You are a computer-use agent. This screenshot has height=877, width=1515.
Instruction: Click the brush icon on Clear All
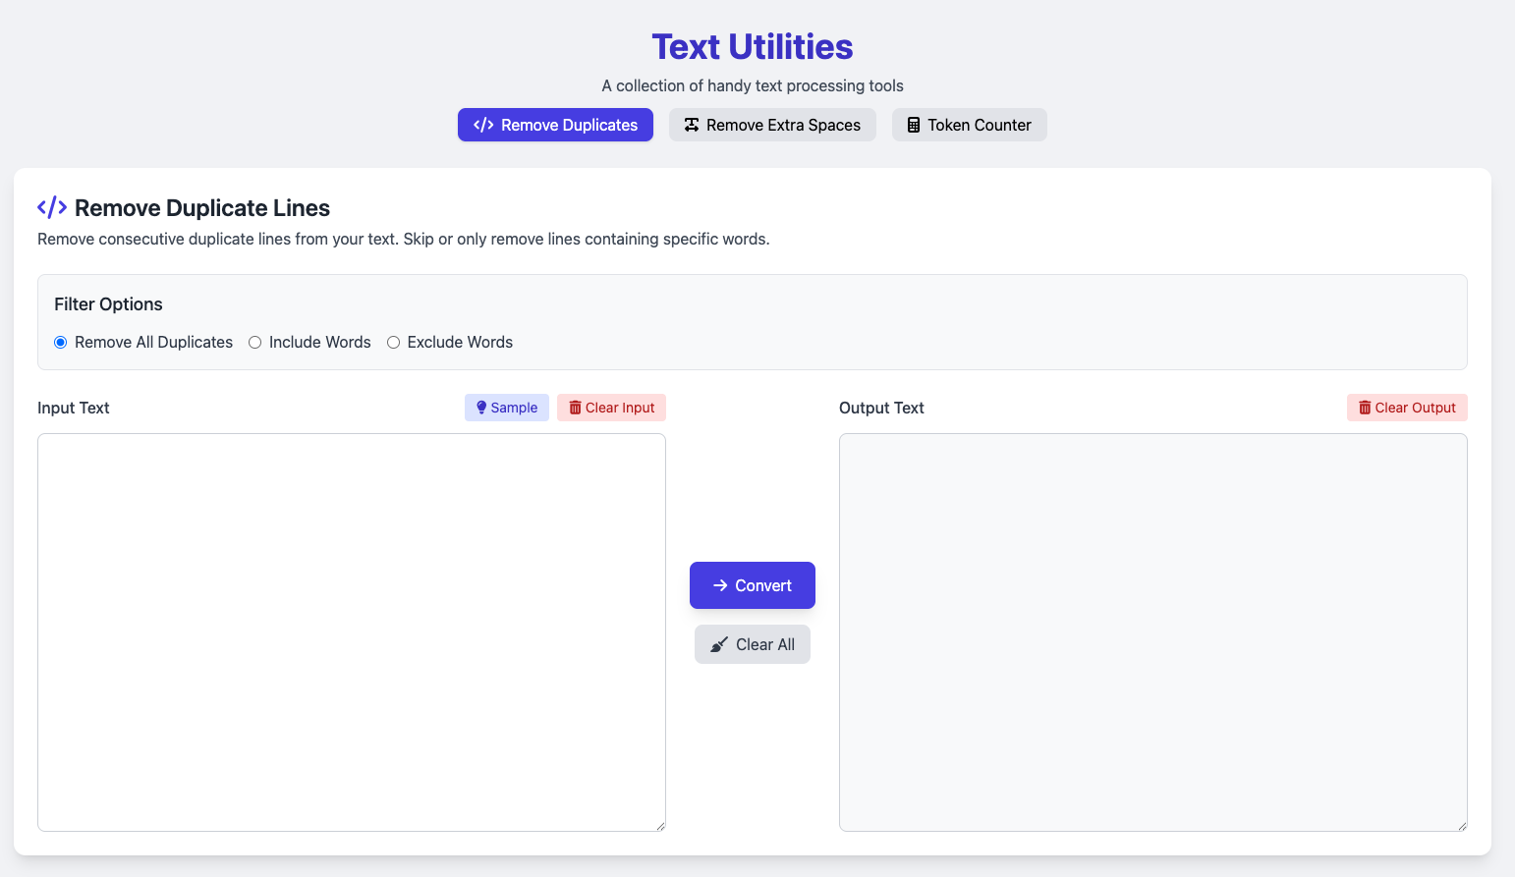coord(718,644)
